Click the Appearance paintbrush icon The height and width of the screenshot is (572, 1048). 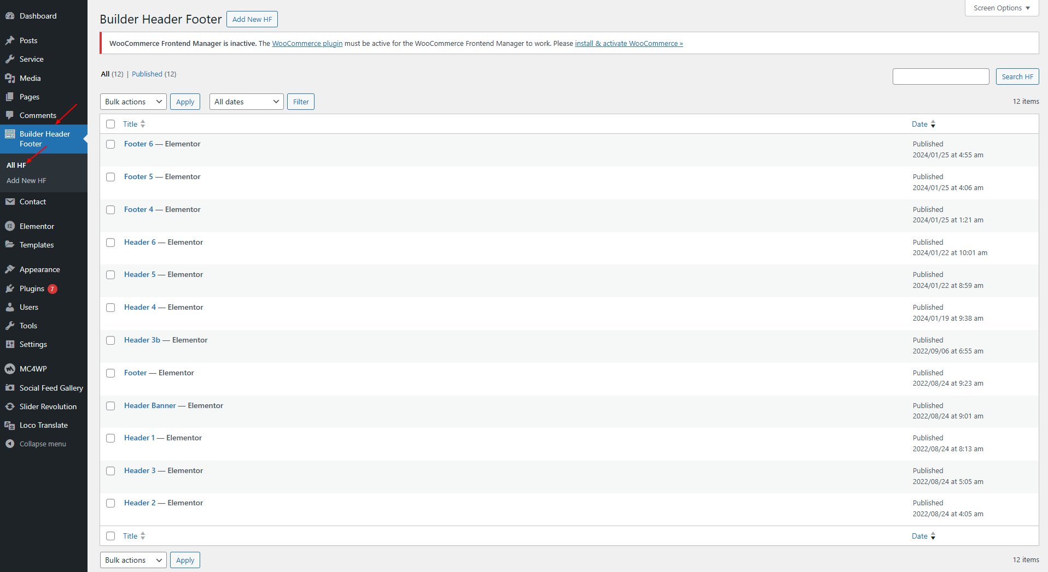tap(10, 269)
